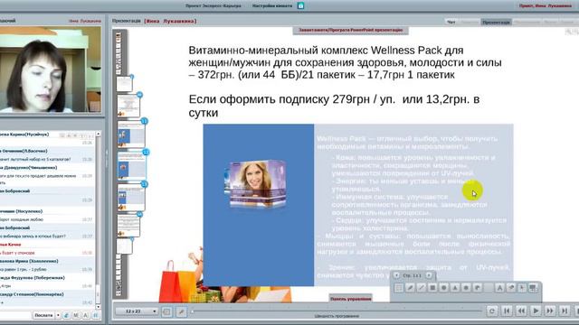Select the eraser tool in drawing toolbar
The image size is (579, 325).
pyautogui.click(x=511, y=288)
